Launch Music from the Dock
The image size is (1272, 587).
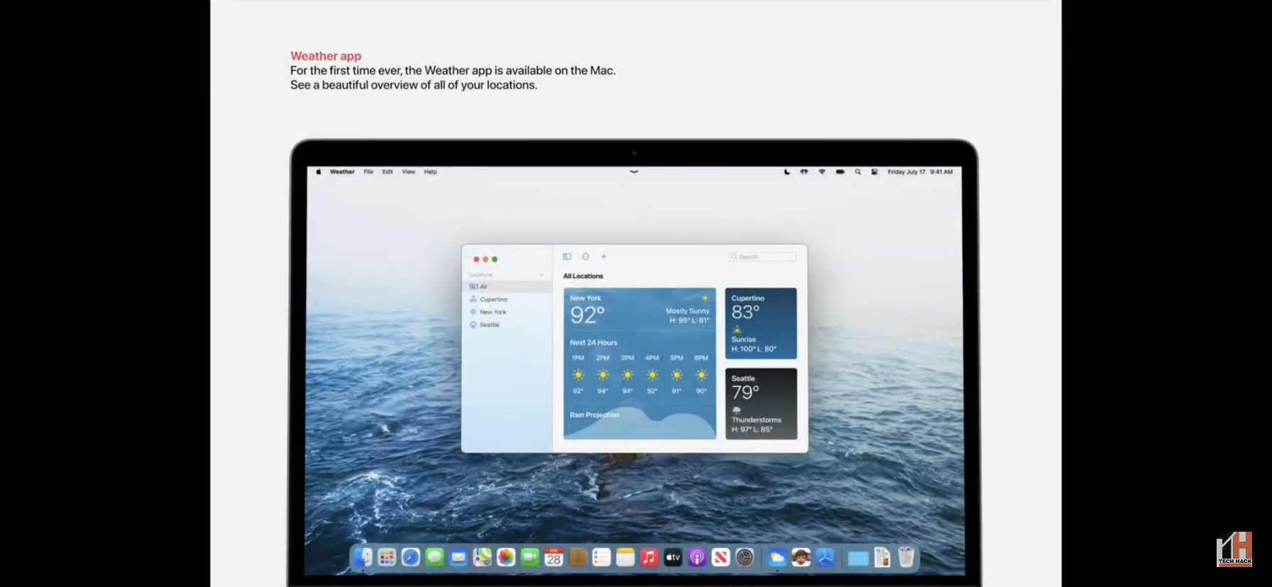pos(649,558)
